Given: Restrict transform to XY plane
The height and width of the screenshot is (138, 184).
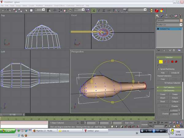Looking at the screenshot, I should coord(109,10).
